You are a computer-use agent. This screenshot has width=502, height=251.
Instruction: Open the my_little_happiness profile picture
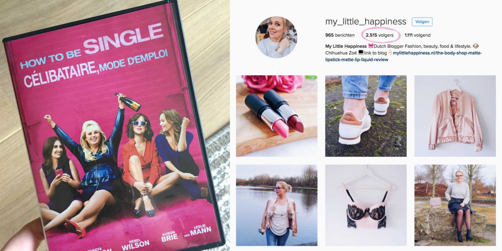coord(276,37)
